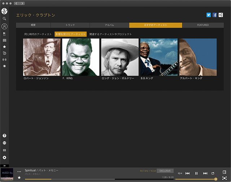Open the favorites star in the sidebar
Image resolution: width=231 pixels, height=182 pixels.
point(4,47)
